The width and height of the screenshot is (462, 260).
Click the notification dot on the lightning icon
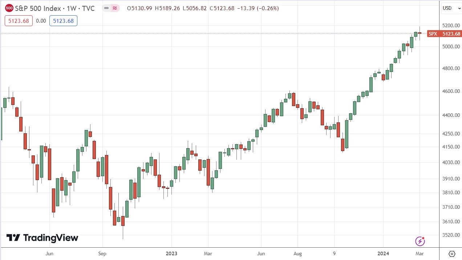point(423,238)
